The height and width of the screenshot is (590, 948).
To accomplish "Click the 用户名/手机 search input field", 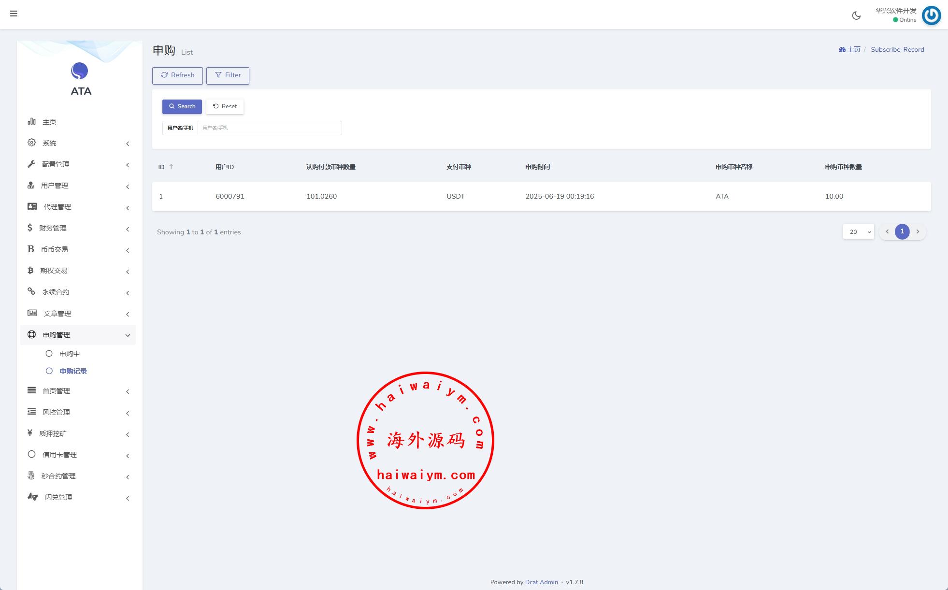I will 269,128.
